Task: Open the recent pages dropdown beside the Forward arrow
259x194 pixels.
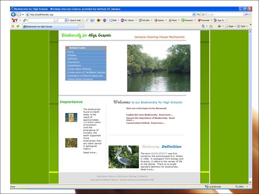Action: [x=23, y=14]
